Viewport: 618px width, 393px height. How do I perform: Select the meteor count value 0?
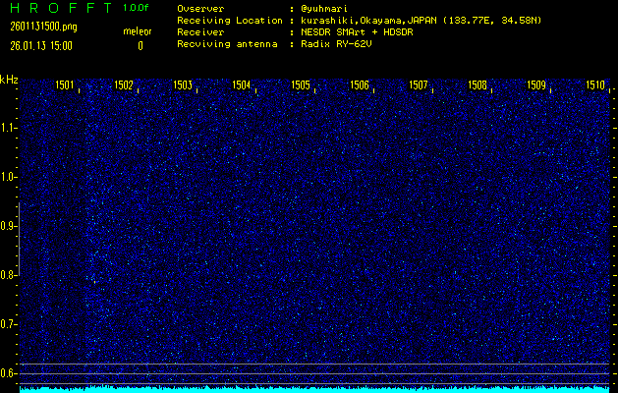(140, 45)
